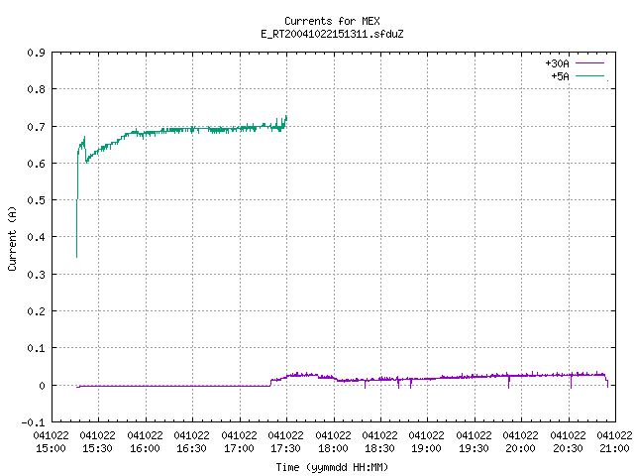634x476 pixels.
Task: Click the 0.1 y-axis tick label
Action: click(36, 348)
